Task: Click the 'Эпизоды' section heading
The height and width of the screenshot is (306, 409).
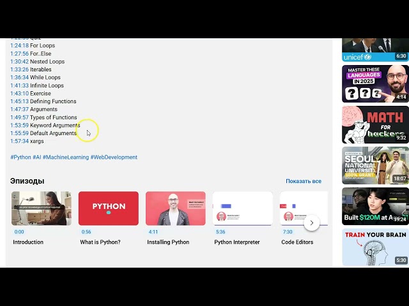Action: coord(27,181)
